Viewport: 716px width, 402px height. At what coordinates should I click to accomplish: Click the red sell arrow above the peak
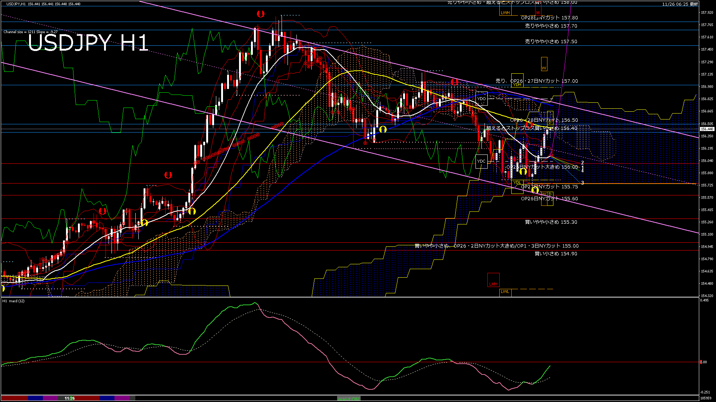pyautogui.click(x=261, y=14)
